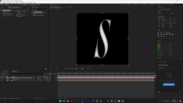Jump to first frame in Preview panel
Image resolution: width=183 pixels, height=103 pixels.
coord(161,9)
